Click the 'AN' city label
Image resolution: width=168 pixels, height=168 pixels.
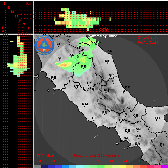[110, 51]
